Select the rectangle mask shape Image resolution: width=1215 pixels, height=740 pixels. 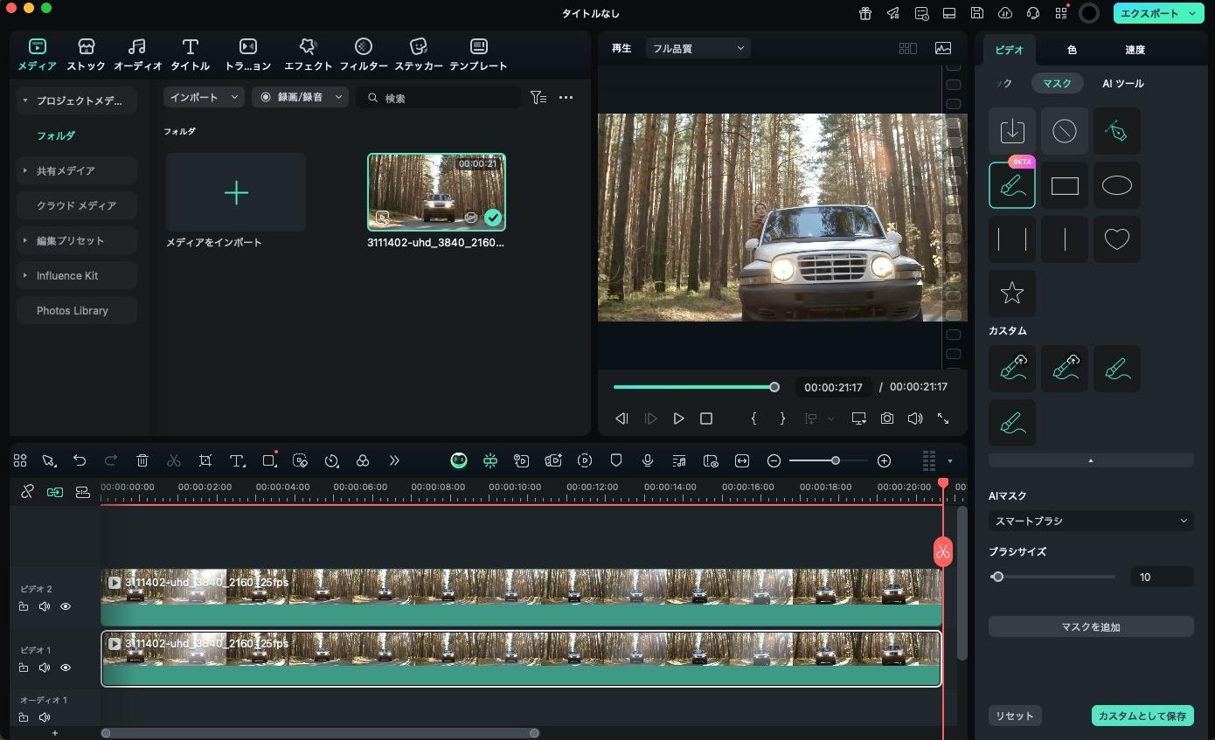[1065, 185]
